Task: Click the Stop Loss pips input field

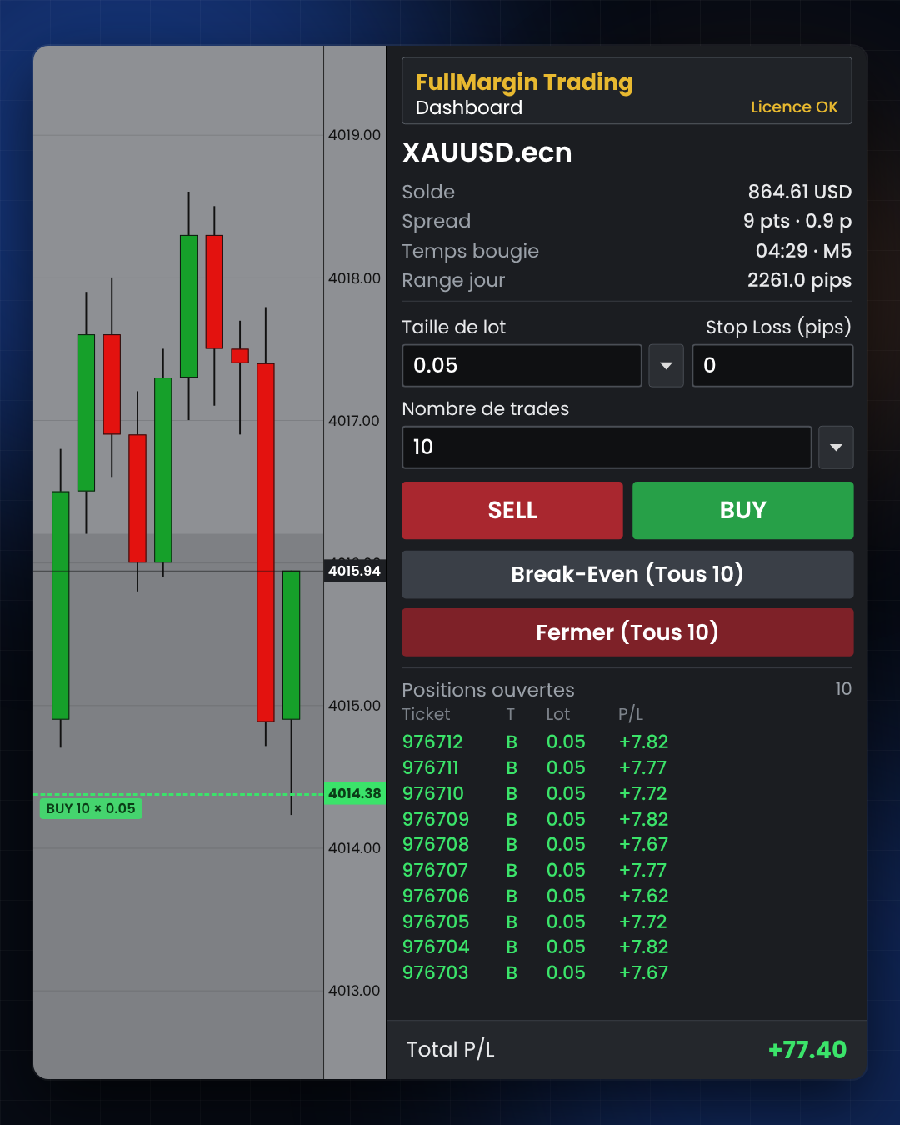Action: [772, 366]
